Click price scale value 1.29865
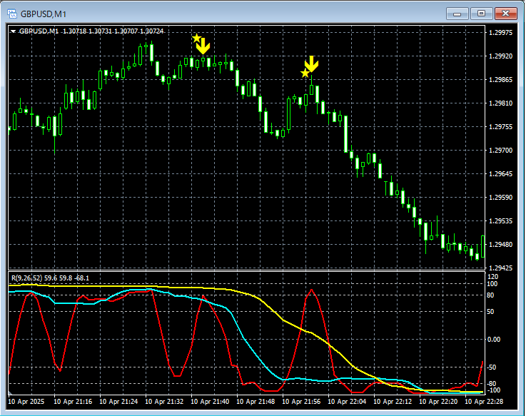This screenshot has height=416, width=526. click(x=501, y=79)
